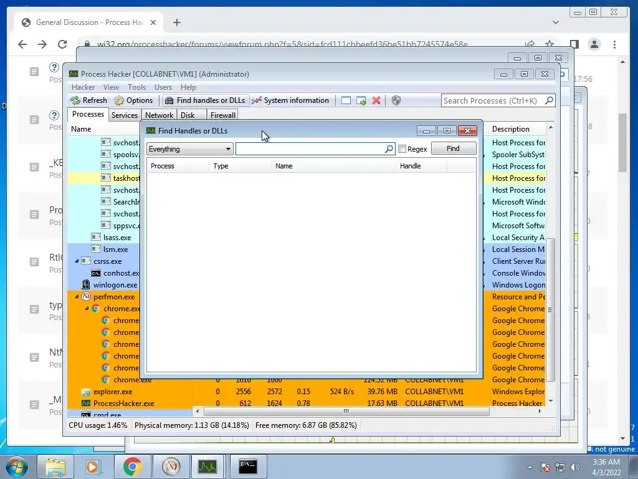Click the Find button
Viewport: 638px width, 479px height.
tap(454, 148)
